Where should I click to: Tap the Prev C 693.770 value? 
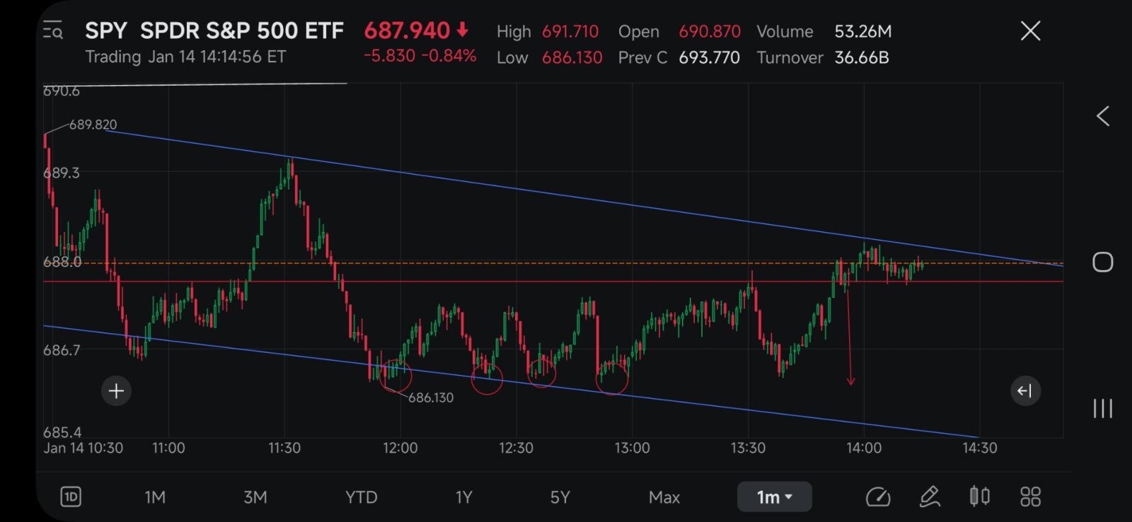(x=710, y=58)
